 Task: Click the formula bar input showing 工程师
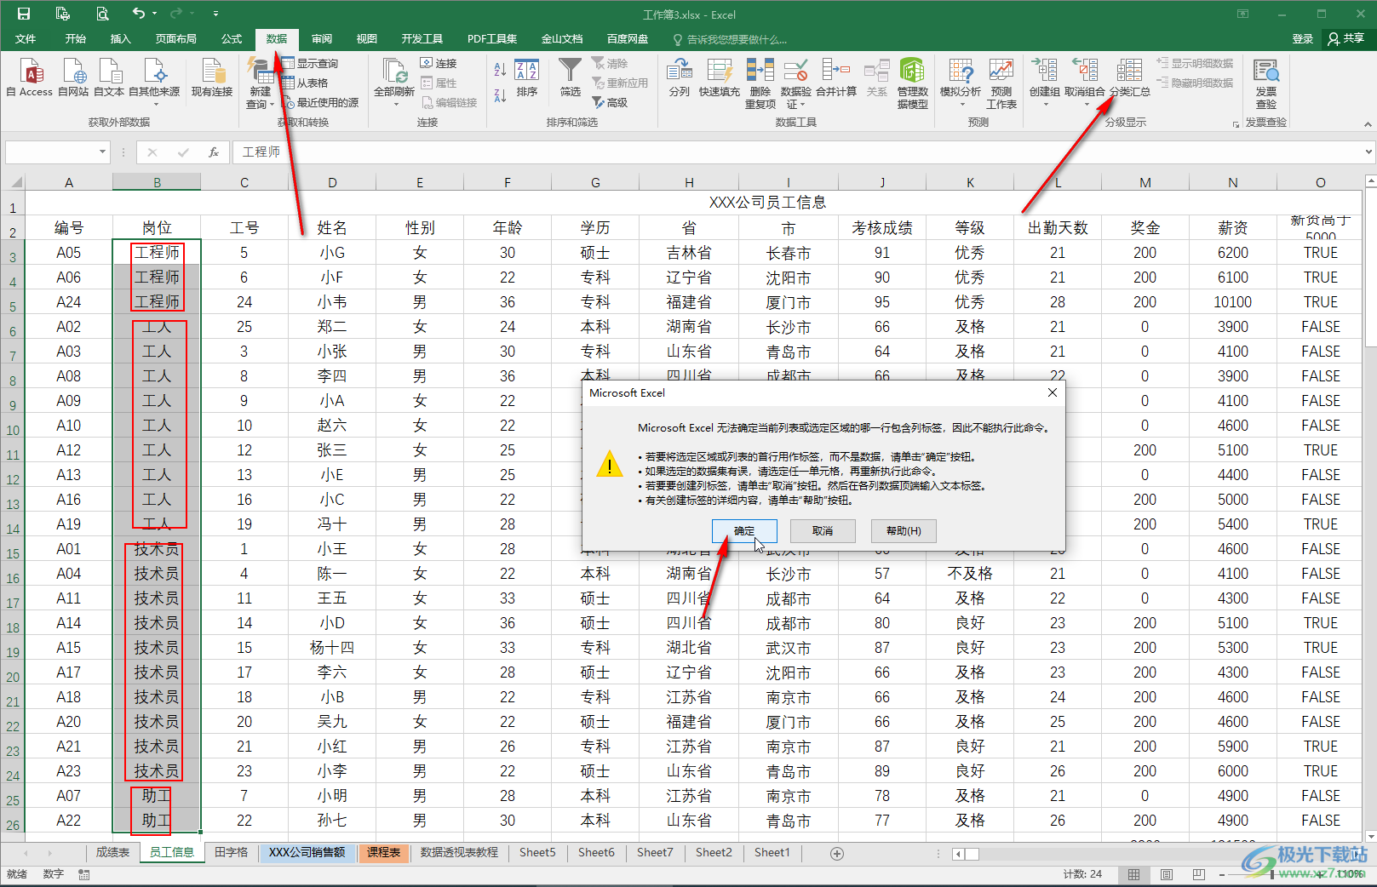tap(796, 152)
